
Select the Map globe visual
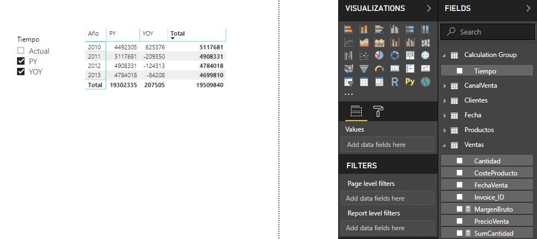click(426, 55)
